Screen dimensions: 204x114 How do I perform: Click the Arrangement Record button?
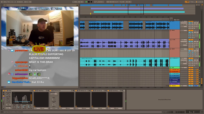coord(91,2)
